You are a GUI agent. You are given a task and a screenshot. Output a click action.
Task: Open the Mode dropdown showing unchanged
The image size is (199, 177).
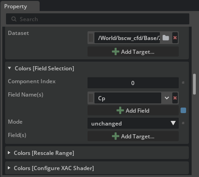(133, 123)
